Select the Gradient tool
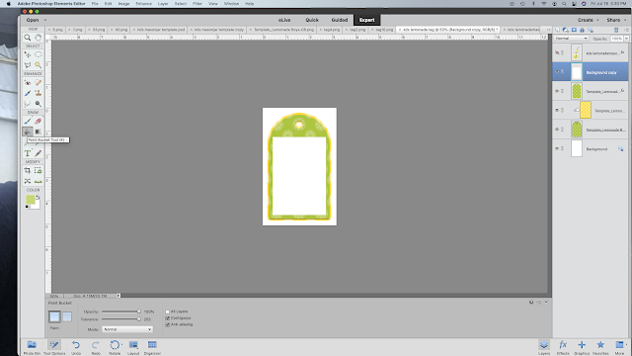This screenshot has width=632, height=356. 38,132
